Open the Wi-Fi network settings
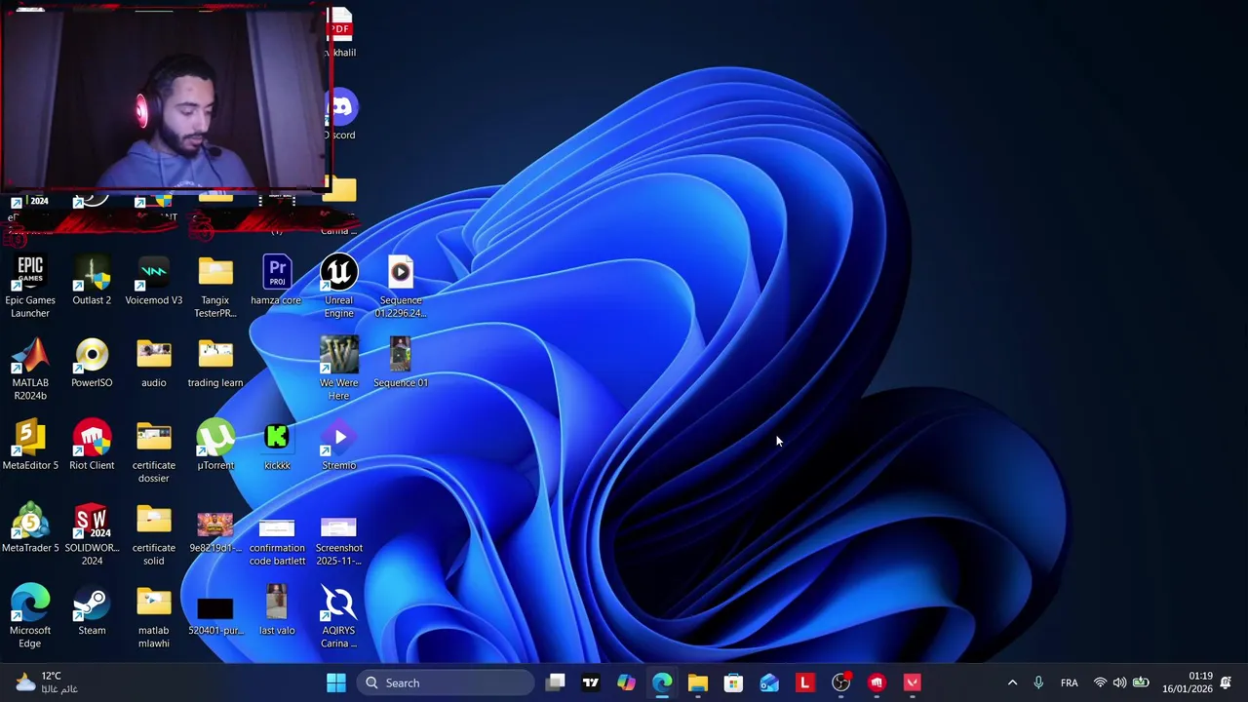 tap(1100, 682)
